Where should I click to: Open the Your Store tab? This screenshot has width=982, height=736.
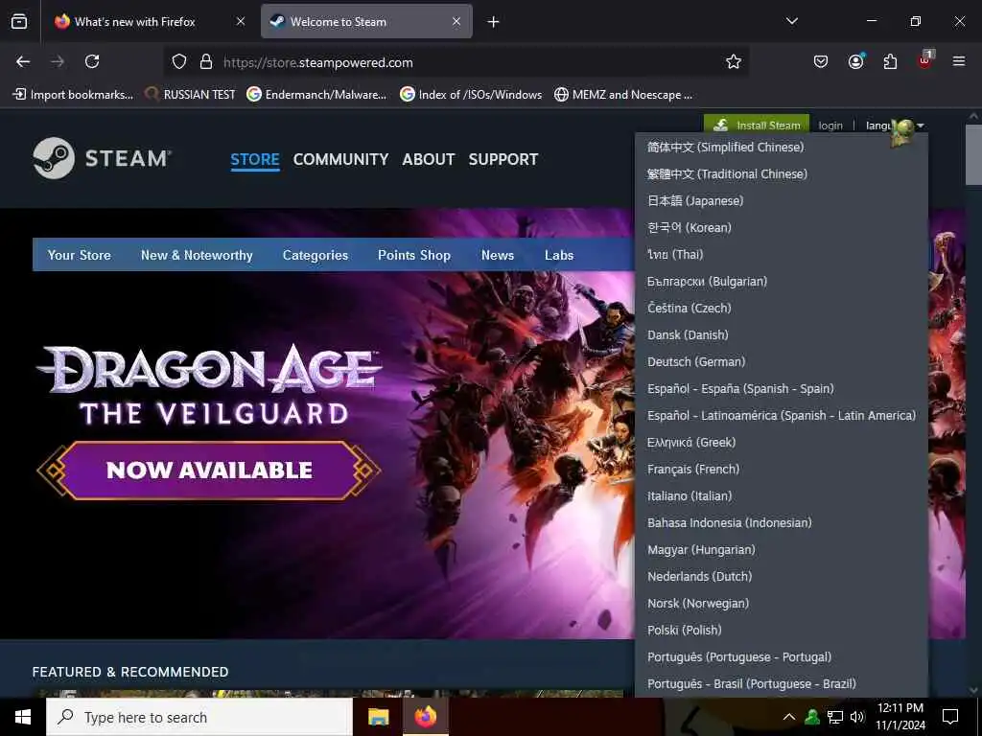(x=79, y=255)
